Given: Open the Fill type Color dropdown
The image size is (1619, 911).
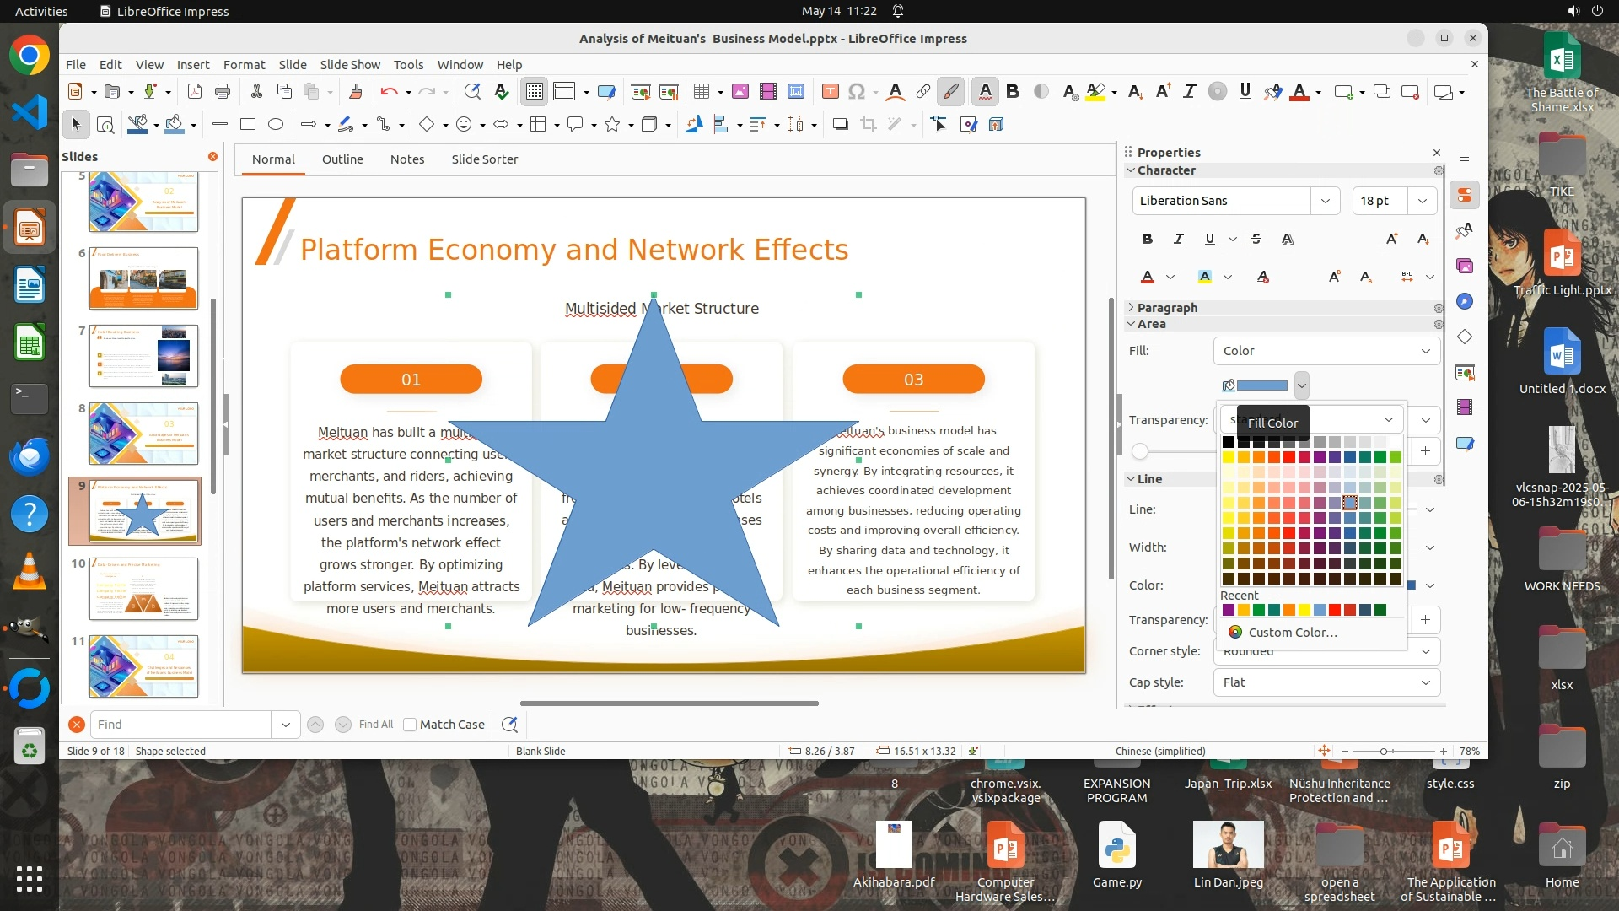Looking at the screenshot, I should coord(1326,351).
